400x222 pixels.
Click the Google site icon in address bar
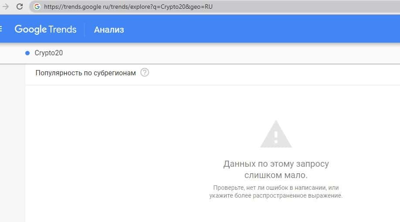click(37, 7)
